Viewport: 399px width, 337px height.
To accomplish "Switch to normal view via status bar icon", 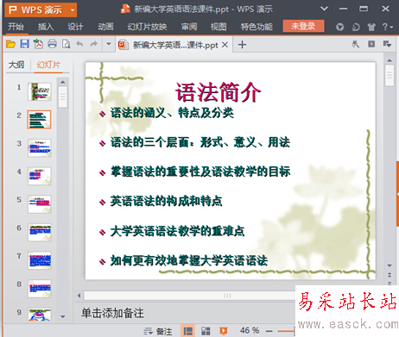I will pyautogui.click(x=187, y=331).
